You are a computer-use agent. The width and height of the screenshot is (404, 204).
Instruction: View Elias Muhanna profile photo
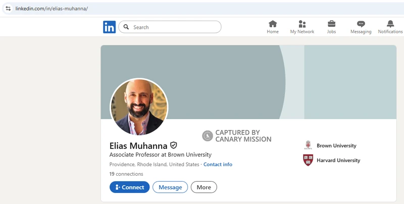139,107
